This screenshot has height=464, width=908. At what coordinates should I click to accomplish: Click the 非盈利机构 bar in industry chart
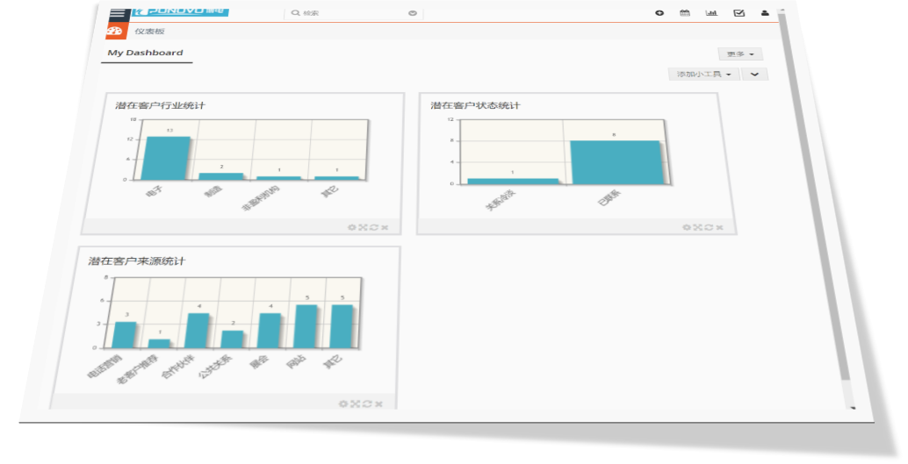(278, 178)
